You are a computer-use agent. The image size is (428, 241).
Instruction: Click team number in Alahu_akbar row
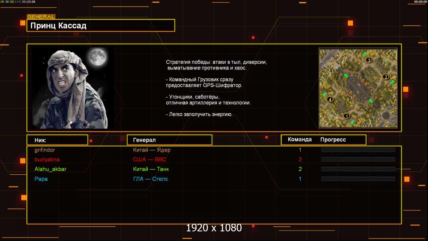[x=300, y=169]
